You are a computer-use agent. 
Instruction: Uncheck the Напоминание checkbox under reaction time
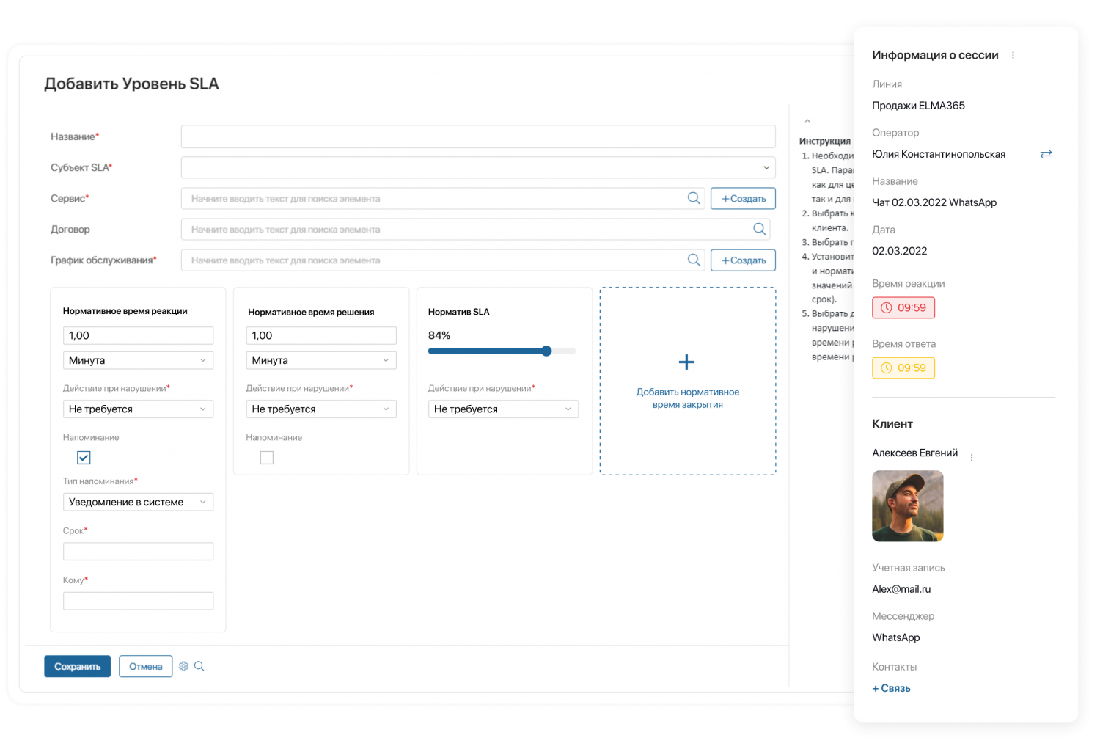pyautogui.click(x=84, y=458)
